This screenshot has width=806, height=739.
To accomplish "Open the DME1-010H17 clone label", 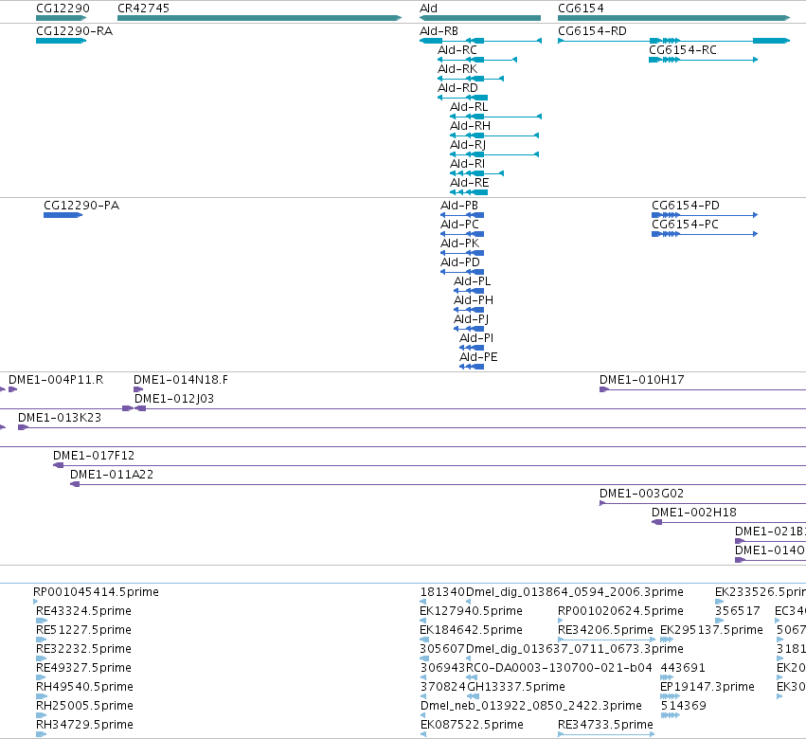I will pyautogui.click(x=642, y=380).
